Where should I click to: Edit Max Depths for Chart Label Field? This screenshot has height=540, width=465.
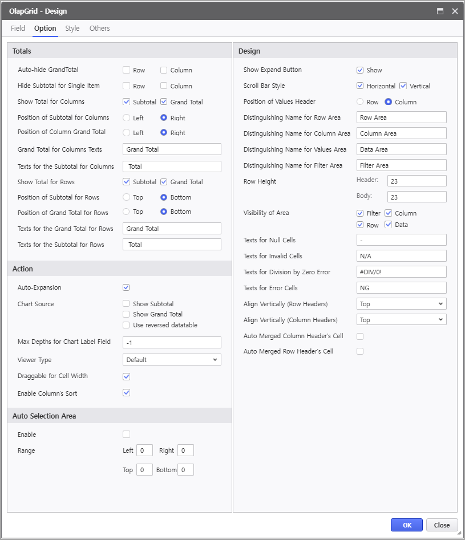tap(172, 342)
